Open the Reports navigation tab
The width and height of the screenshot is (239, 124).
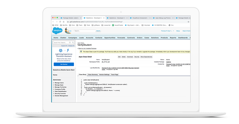pyautogui.click(x=173, y=38)
